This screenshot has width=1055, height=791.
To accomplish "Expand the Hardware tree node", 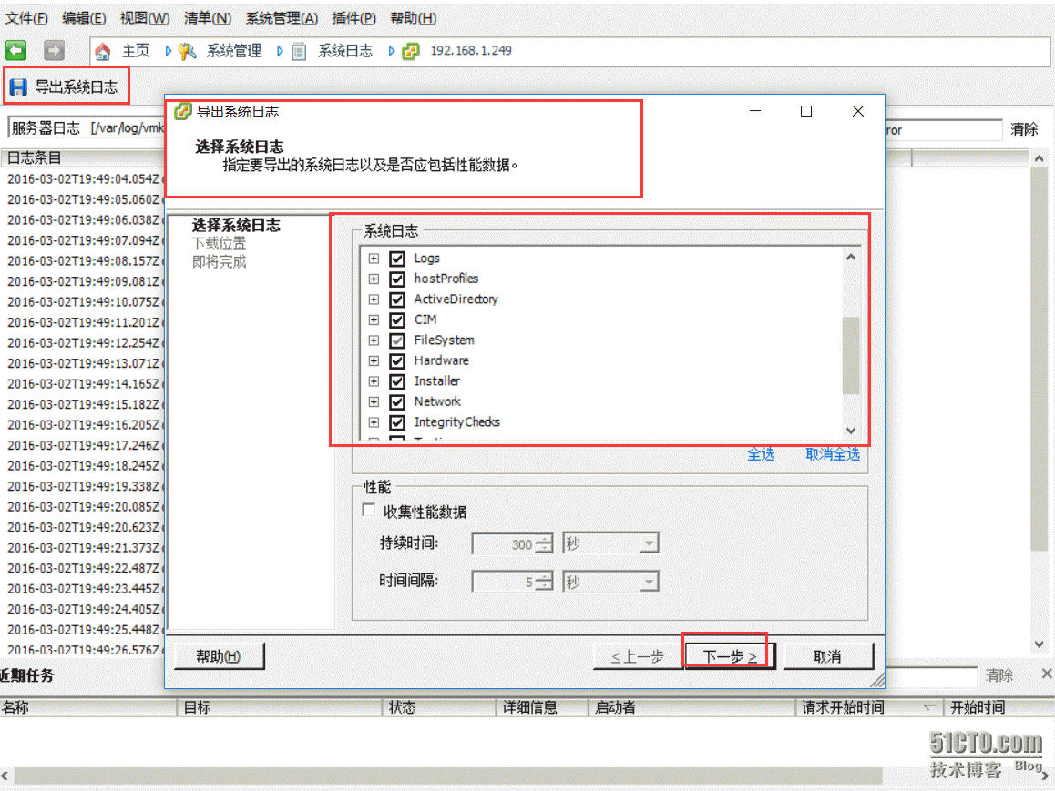I will [x=374, y=360].
